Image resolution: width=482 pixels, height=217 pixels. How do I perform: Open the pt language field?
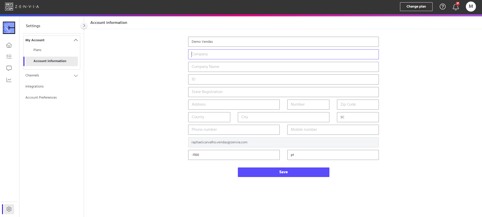(x=333, y=155)
